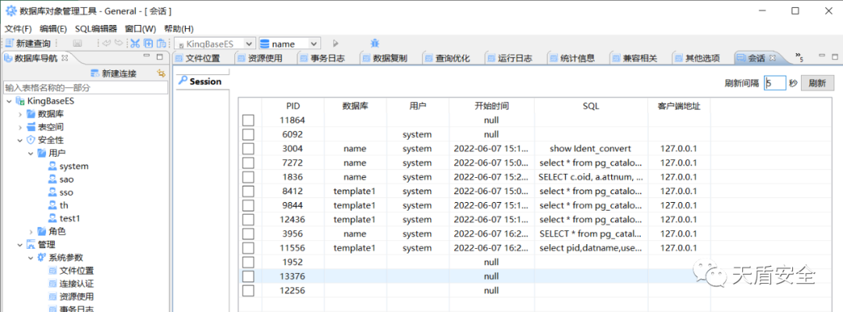Select the checkbox for PID 13376
Viewport: 843px width, 312px height.
click(248, 276)
